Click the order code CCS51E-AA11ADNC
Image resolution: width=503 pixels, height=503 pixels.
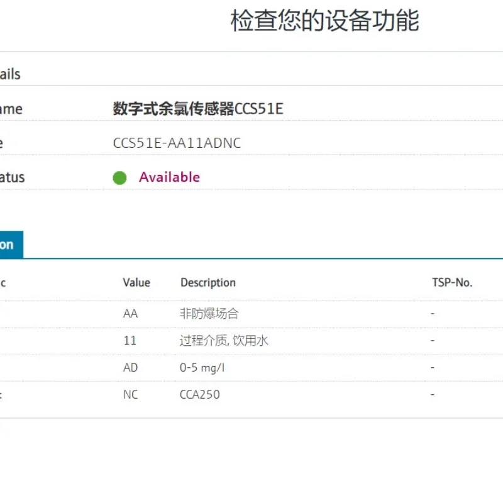(x=177, y=143)
